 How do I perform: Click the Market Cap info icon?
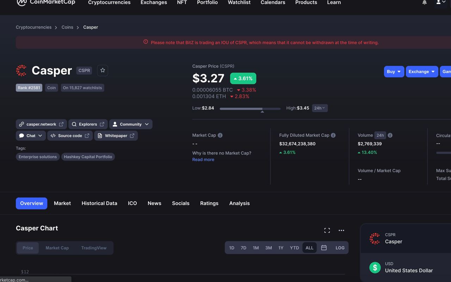tap(220, 135)
